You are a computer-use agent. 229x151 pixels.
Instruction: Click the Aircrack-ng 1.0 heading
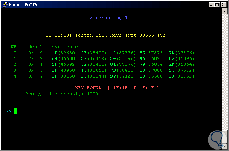tap(112, 18)
